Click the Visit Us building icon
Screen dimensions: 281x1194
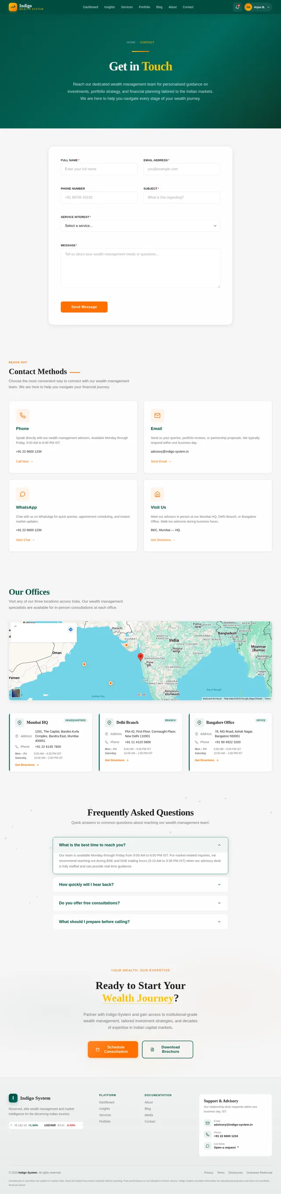tap(157, 494)
